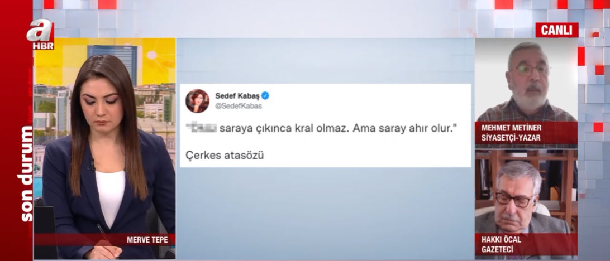This screenshot has width=610, height=261.
Task: Click the blue verified checkmark badge
Action: [265, 95]
